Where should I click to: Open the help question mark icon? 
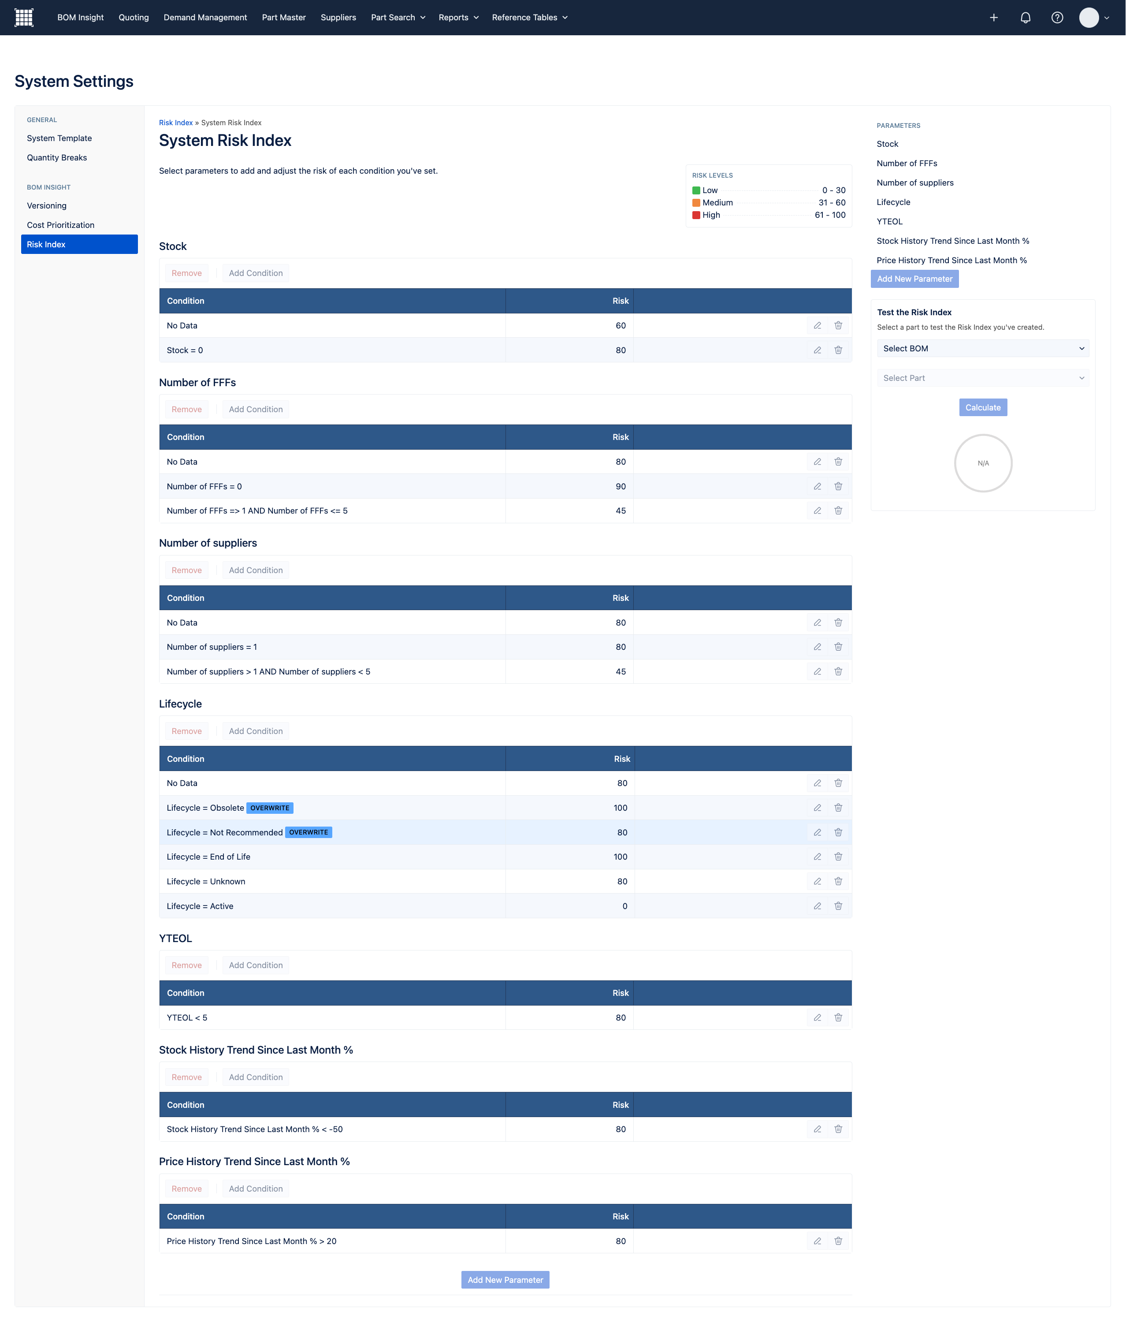click(1057, 18)
